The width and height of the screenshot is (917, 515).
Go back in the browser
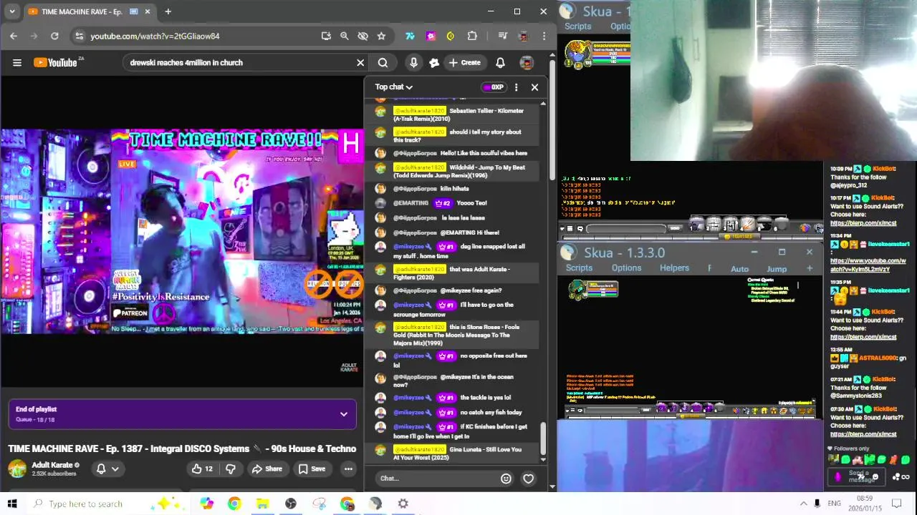(x=14, y=36)
